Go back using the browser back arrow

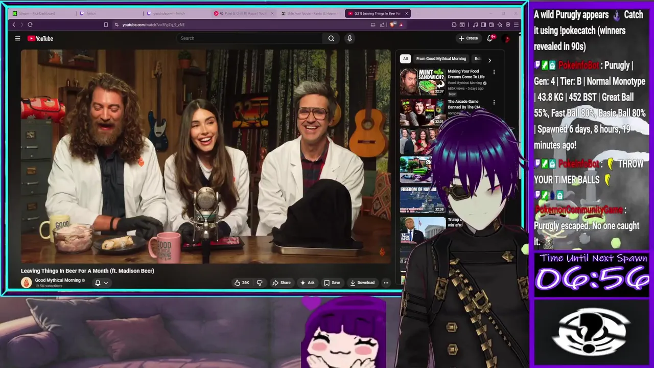pos(14,25)
